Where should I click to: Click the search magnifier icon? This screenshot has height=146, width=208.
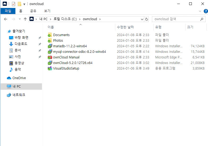(x=202, y=19)
